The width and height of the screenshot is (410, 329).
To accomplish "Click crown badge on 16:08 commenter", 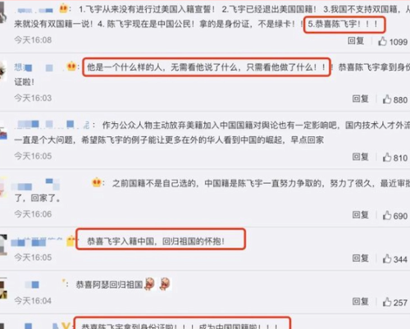I will click(x=63, y=9).
